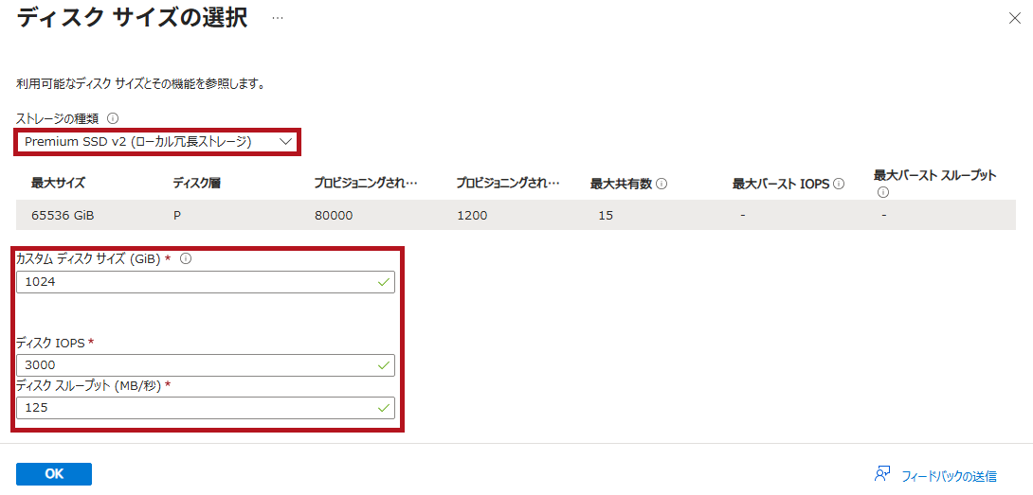Click the ディスク層 column header
The width and height of the screenshot is (1033, 495).
[x=196, y=184]
